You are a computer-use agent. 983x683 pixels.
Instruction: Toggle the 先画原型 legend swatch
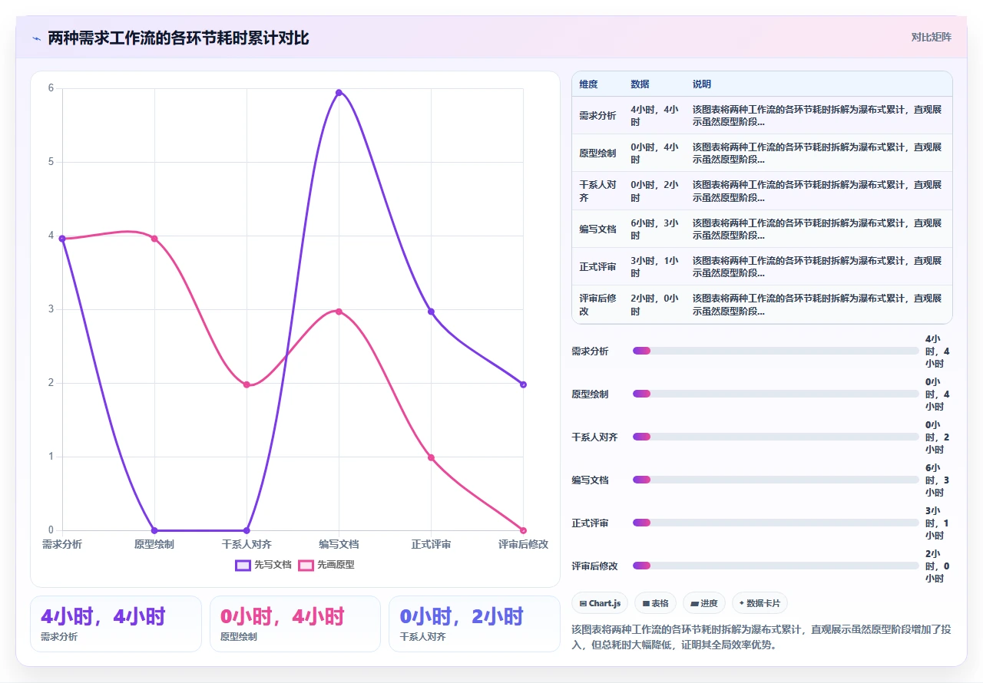tap(306, 565)
